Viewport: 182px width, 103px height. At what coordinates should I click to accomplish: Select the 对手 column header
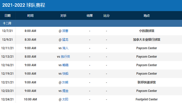pos(63,16)
